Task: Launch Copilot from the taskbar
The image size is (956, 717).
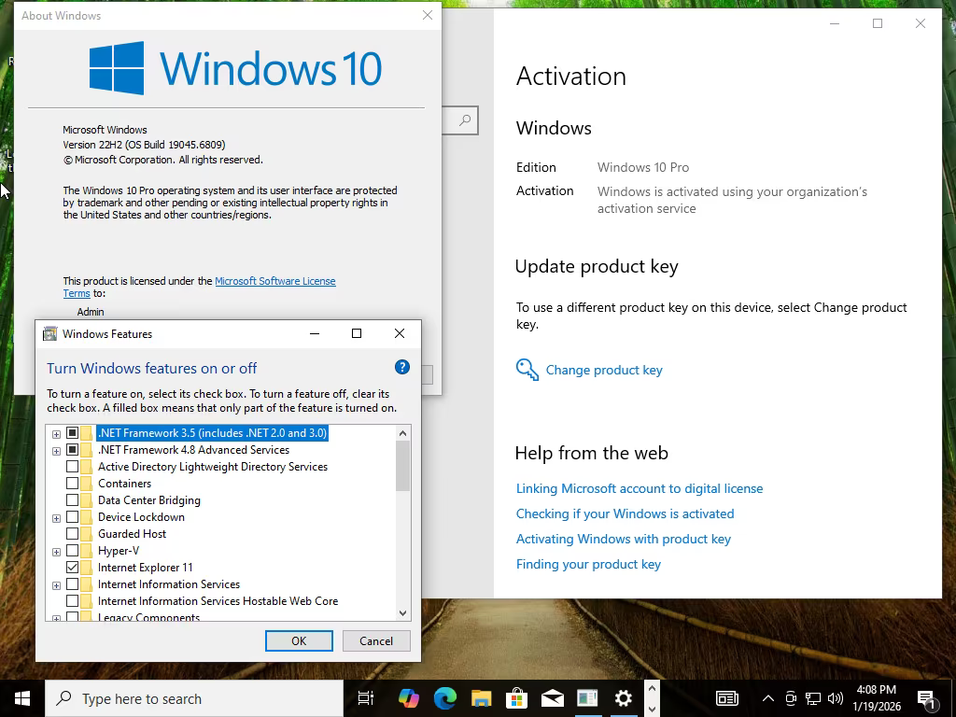Action: click(409, 698)
